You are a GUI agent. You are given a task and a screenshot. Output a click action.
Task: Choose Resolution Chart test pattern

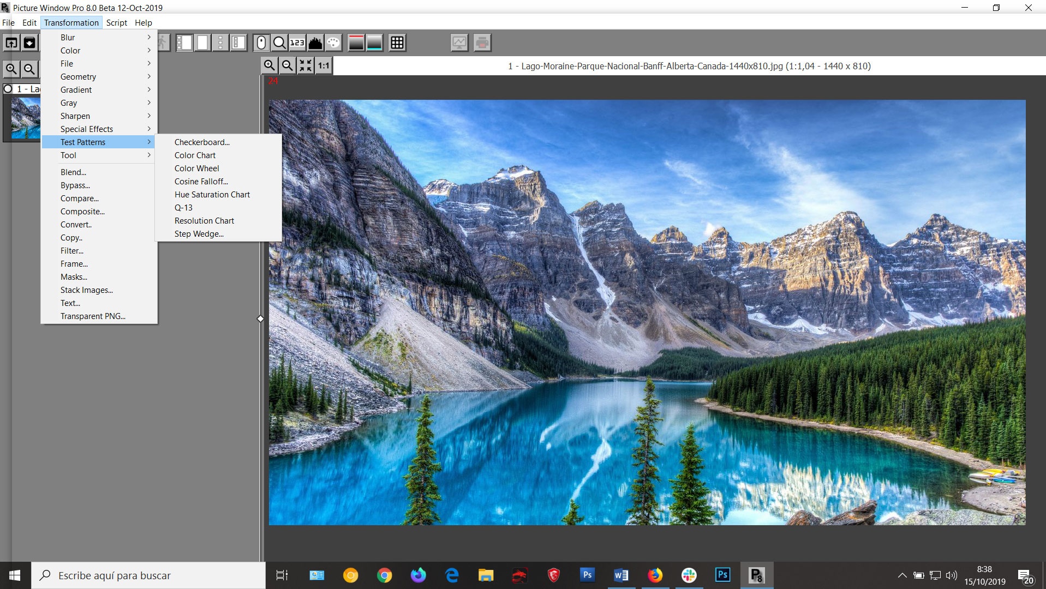coord(218,220)
